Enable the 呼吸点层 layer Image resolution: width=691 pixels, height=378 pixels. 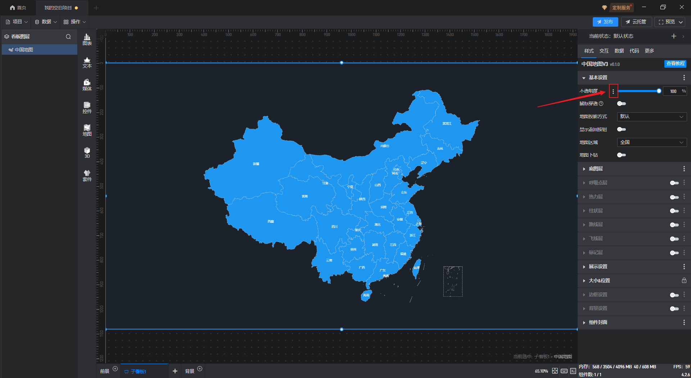[674, 183]
